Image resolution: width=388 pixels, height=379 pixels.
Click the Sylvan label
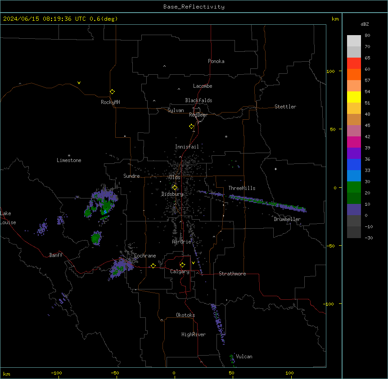pyautogui.click(x=176, y=110)
